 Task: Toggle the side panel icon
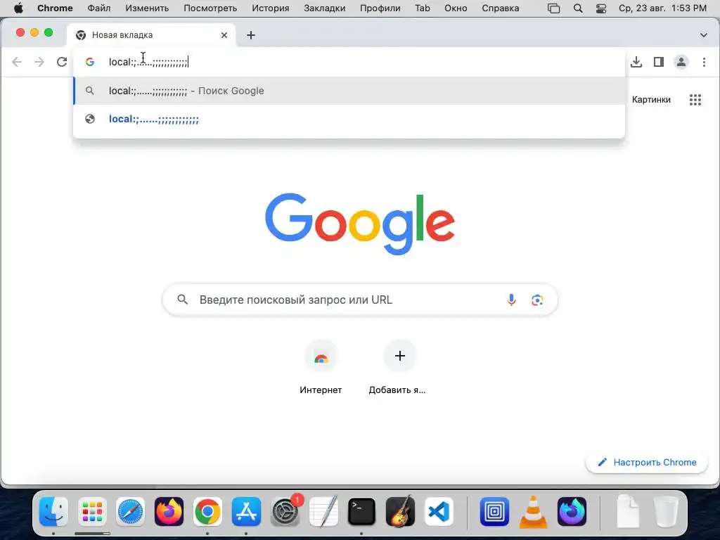[x=658, y=62]
